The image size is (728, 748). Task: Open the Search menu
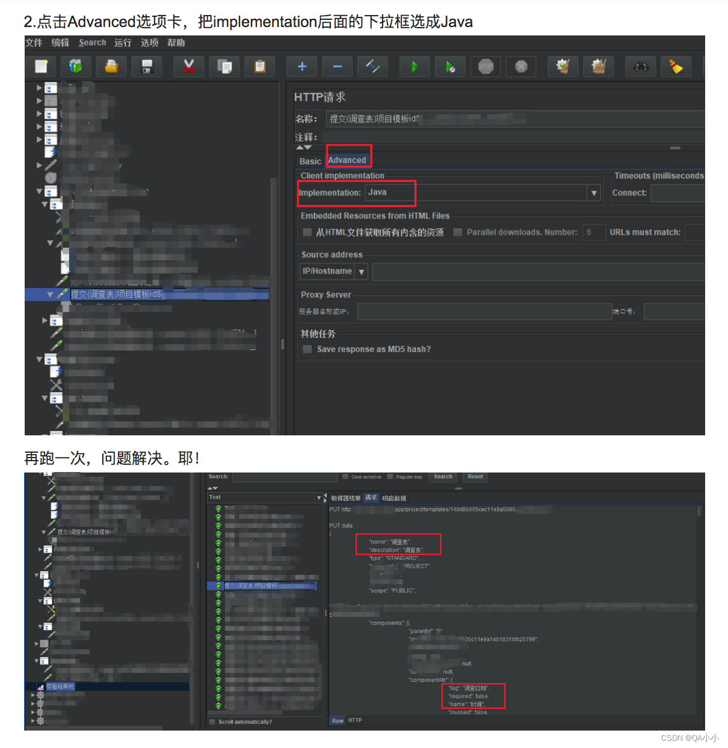tap(92, 43)
